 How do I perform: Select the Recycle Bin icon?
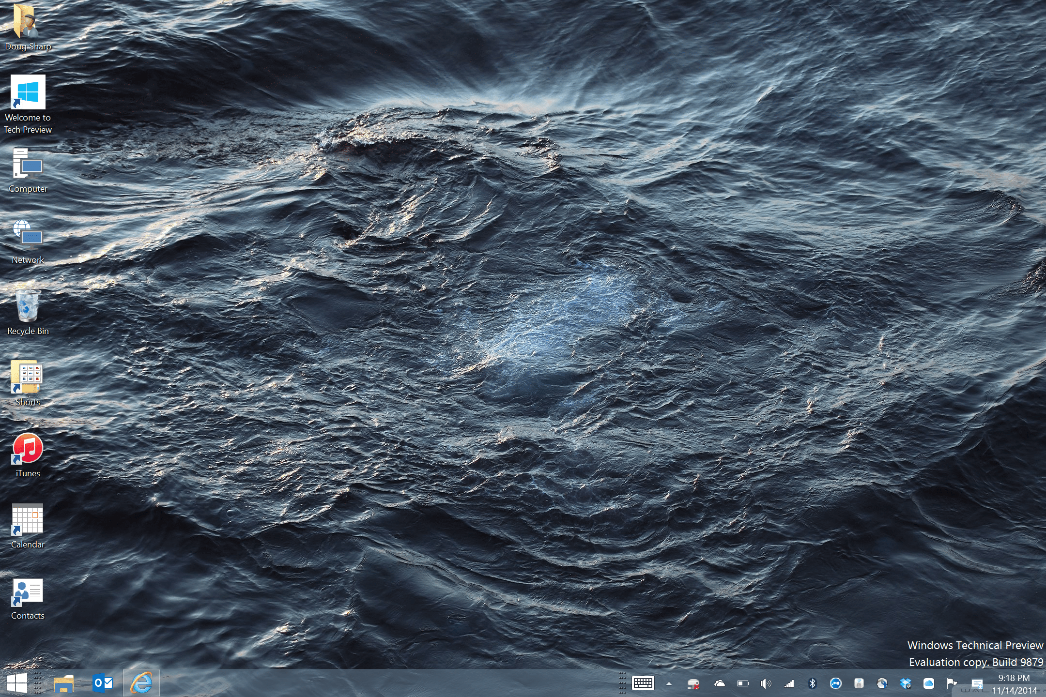point(28,313)
